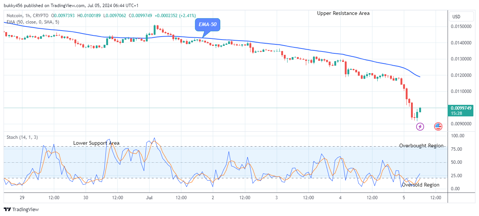The height and width of the screenshot is (216, 479).
Task: Click the US flag economic event icon
Action: click(438, 126)
